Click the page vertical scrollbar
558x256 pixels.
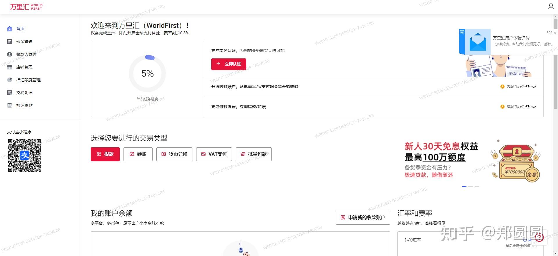coord(555,64)
